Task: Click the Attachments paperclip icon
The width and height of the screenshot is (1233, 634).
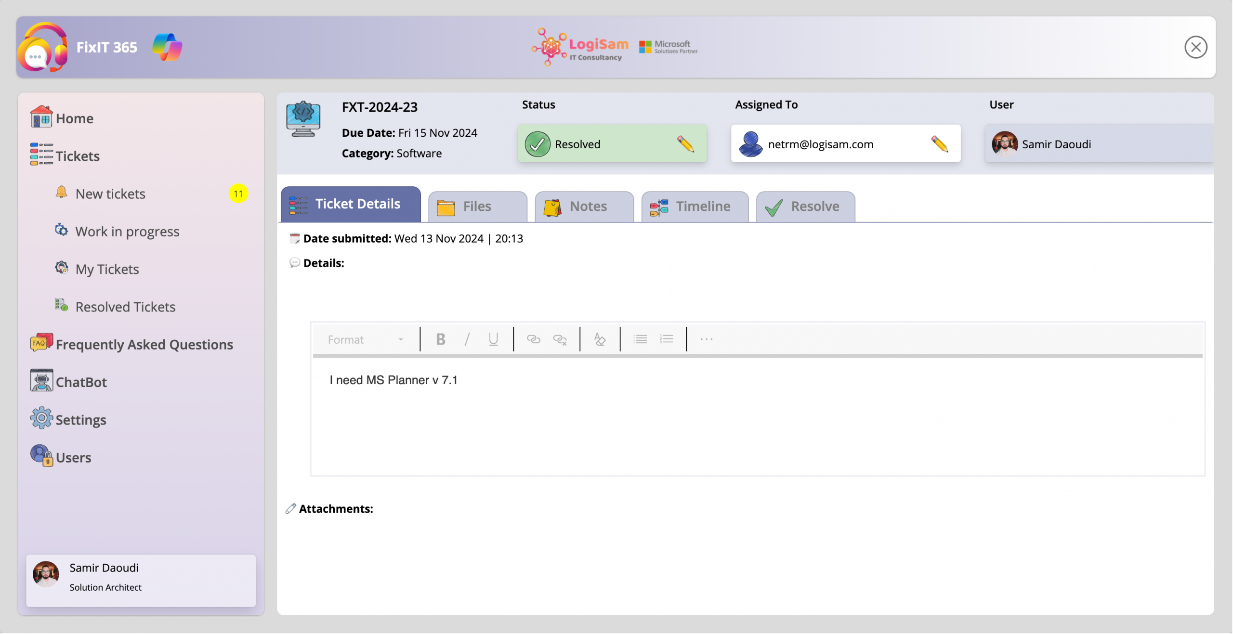Action: pyautogui.click(x=290, y=509)
